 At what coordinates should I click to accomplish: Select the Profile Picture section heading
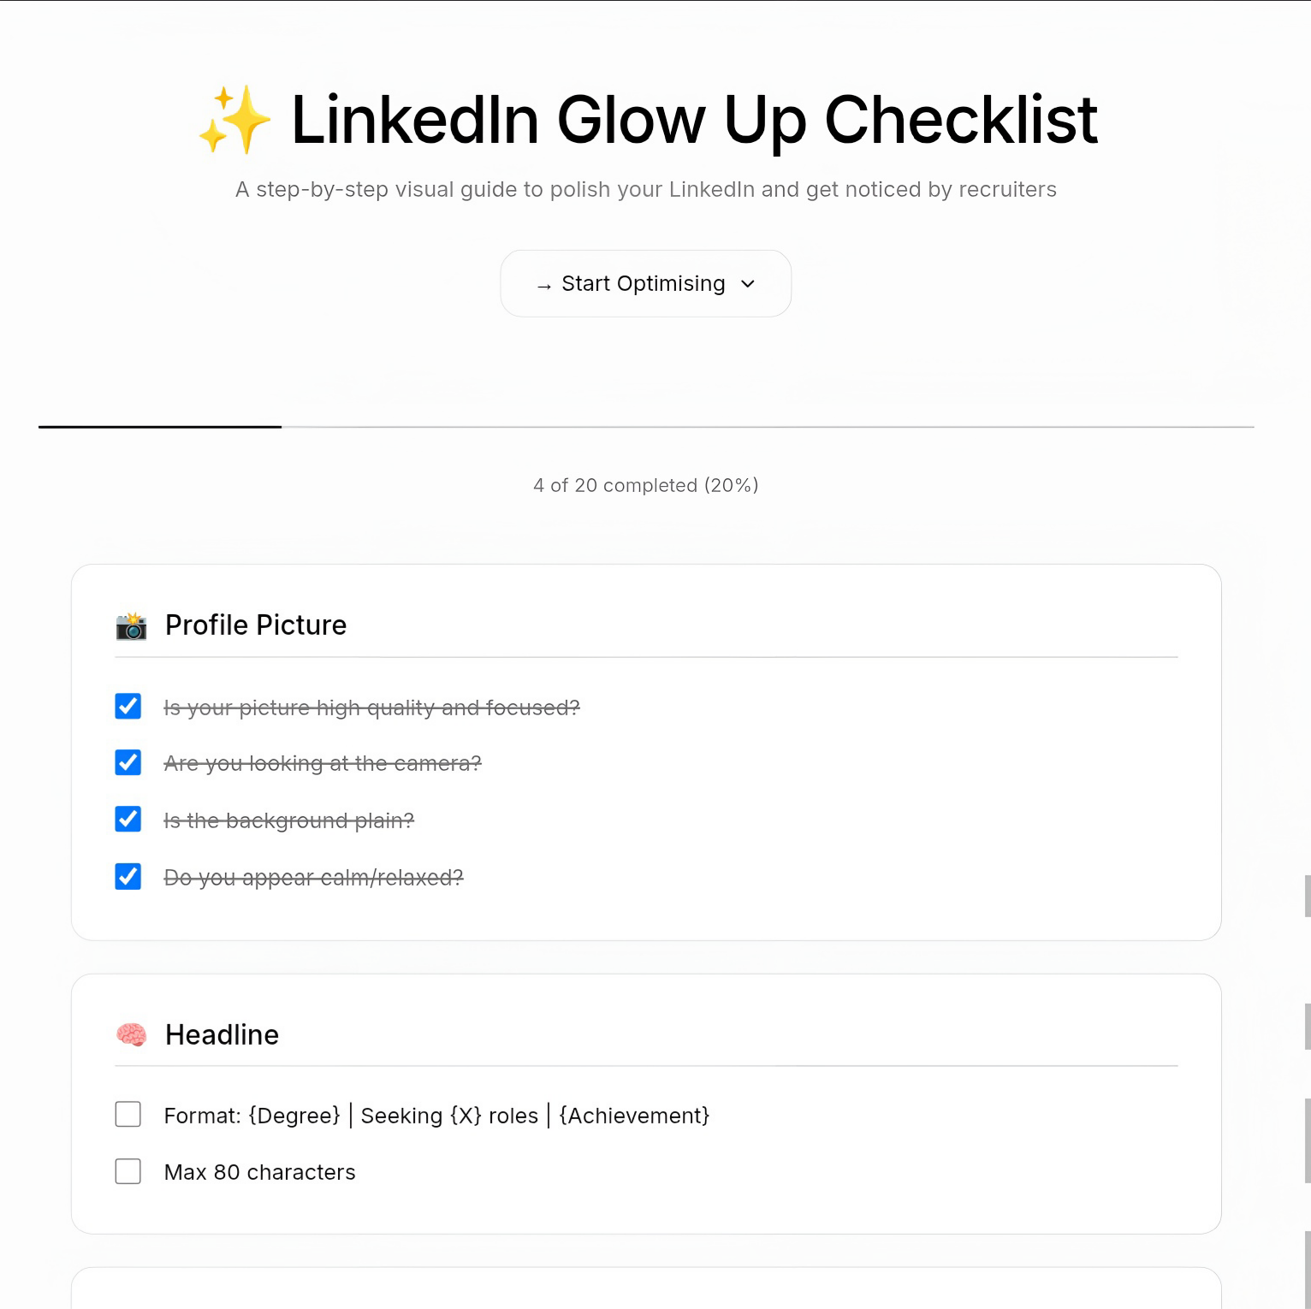point(255,625)
